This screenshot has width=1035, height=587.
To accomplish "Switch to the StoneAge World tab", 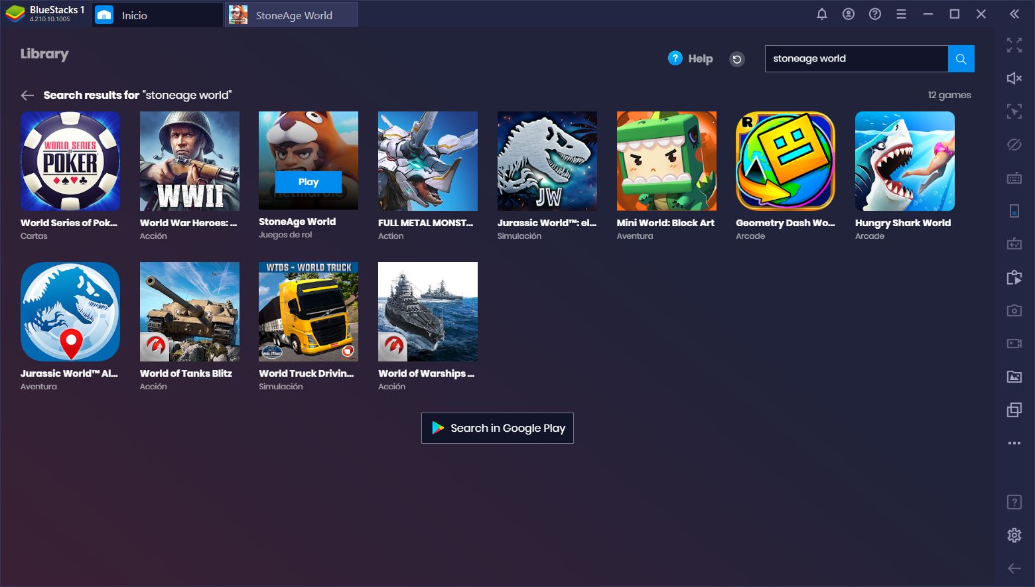I will click(x=291, y=15).
